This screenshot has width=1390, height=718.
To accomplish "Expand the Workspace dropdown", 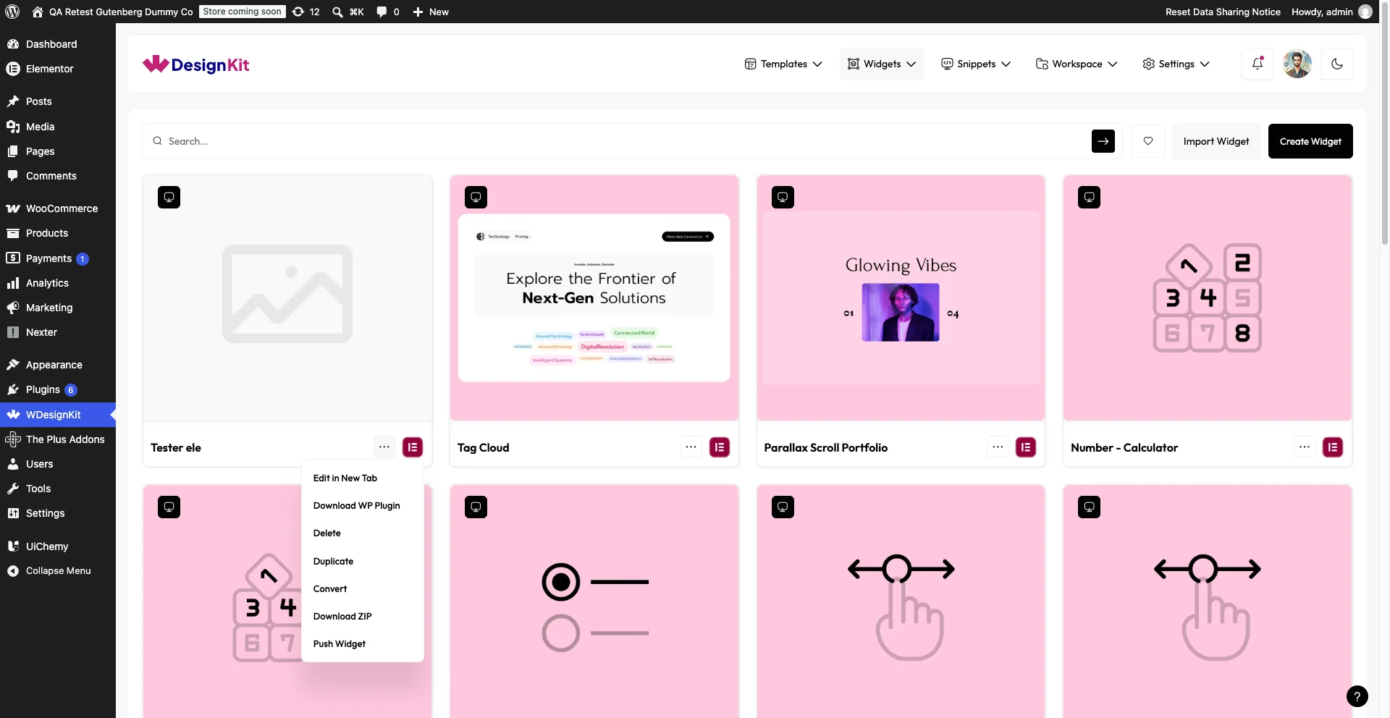I will 1077,64.
